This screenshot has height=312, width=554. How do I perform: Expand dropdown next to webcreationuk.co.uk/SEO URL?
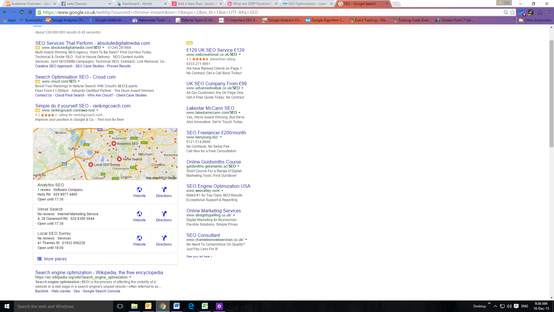pyautogui.click(x=240, y=55)
